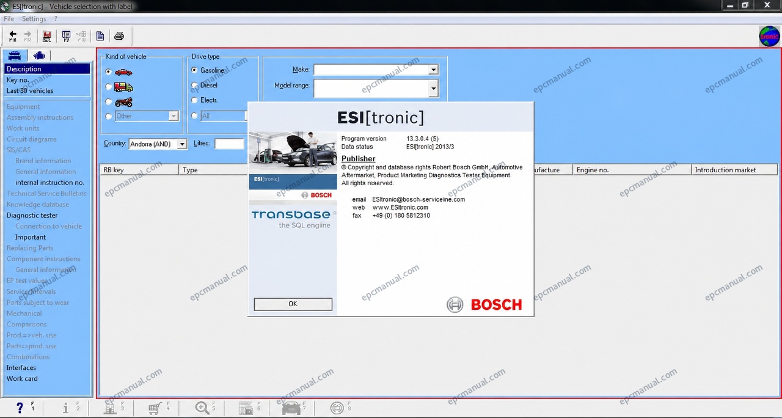Click the document list F6 icon
Screen dimensions: 782x418
(x=246, y=408)
